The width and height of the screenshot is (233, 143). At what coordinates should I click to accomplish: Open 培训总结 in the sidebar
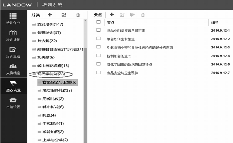[x=13, y=52]
